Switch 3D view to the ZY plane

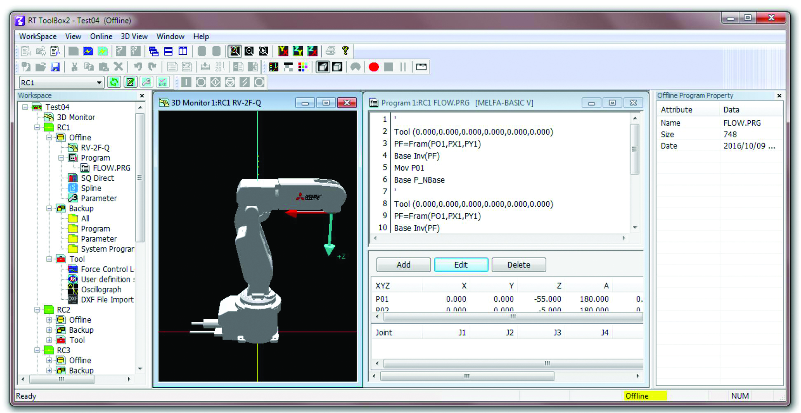click(x=297, y=51)
